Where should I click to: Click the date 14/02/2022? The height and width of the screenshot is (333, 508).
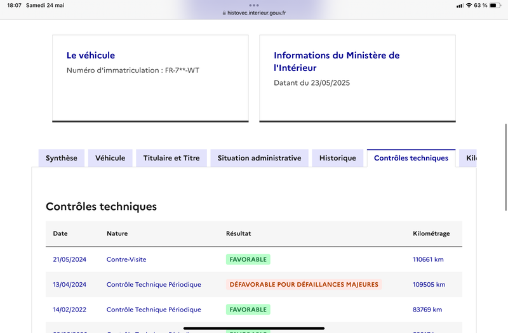point(70,310)
